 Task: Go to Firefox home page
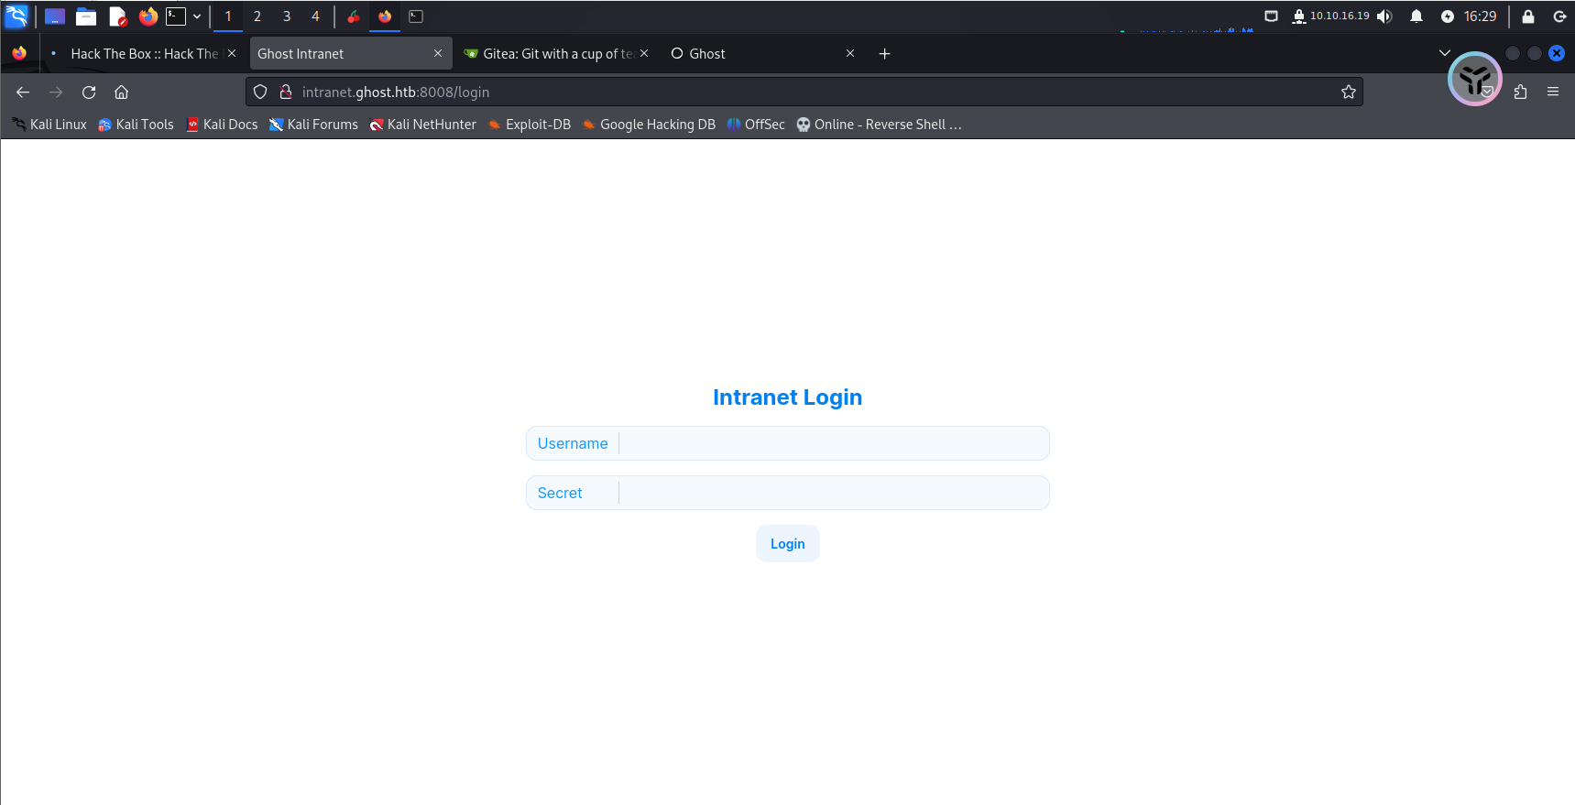121,92
